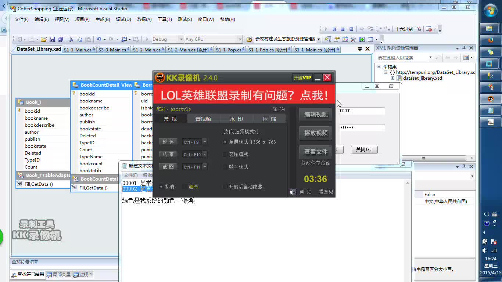This screenshot has width=502, height=282.
Task: Click the Undo arrow icon
Action: [98, 39]
